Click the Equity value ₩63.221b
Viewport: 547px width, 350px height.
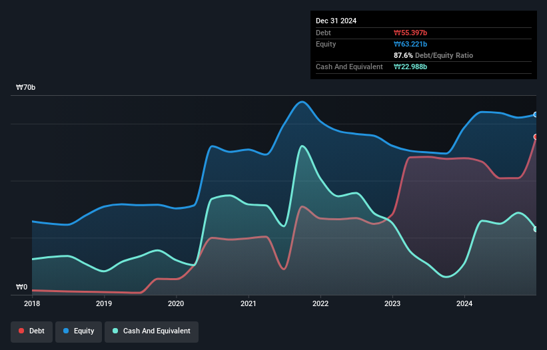410,44
